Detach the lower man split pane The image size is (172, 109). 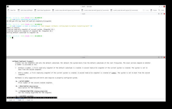[x=162, y=57]
